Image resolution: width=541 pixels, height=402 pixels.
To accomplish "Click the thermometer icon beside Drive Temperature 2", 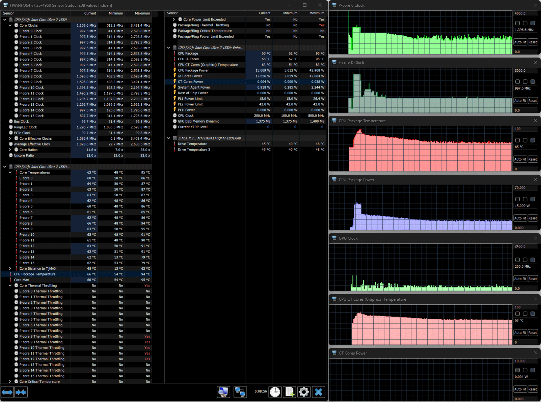I will point(175,149).
